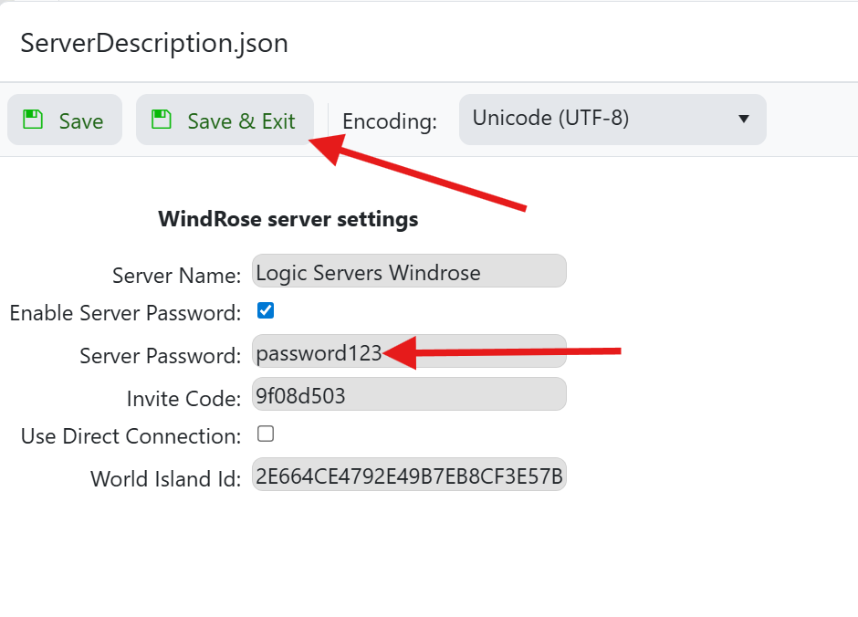Open the Encoding dropdown
The width and height of the screenshot is (858, 617).
click(x=612, y=119)
